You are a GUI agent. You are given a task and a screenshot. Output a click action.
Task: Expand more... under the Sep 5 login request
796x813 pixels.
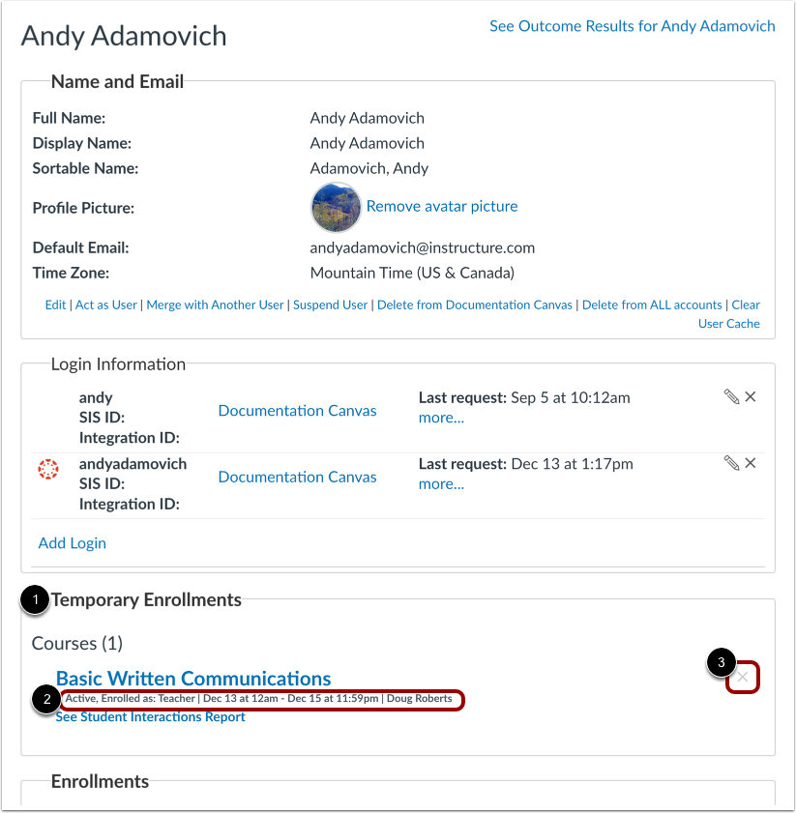click(x=441, y=418)
